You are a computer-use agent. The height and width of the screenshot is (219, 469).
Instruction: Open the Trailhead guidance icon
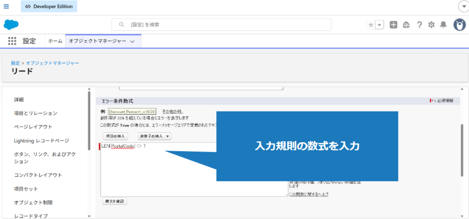(x=406, y=25)
